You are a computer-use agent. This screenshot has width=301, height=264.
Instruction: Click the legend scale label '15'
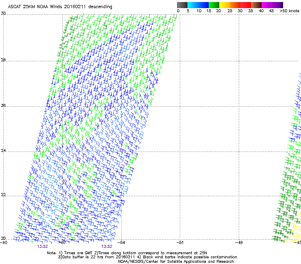pyautogui.click(x=209, y=11)
